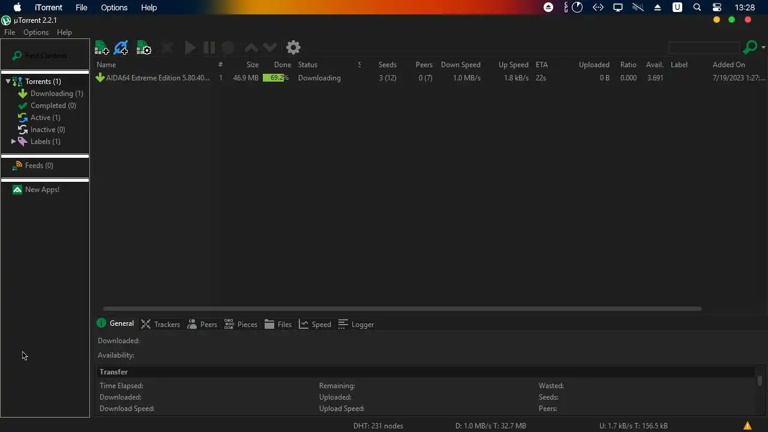Click the Pause torrent toolbar icon
This screenshot has width=768, height=432.
click(x=209, y=48)
